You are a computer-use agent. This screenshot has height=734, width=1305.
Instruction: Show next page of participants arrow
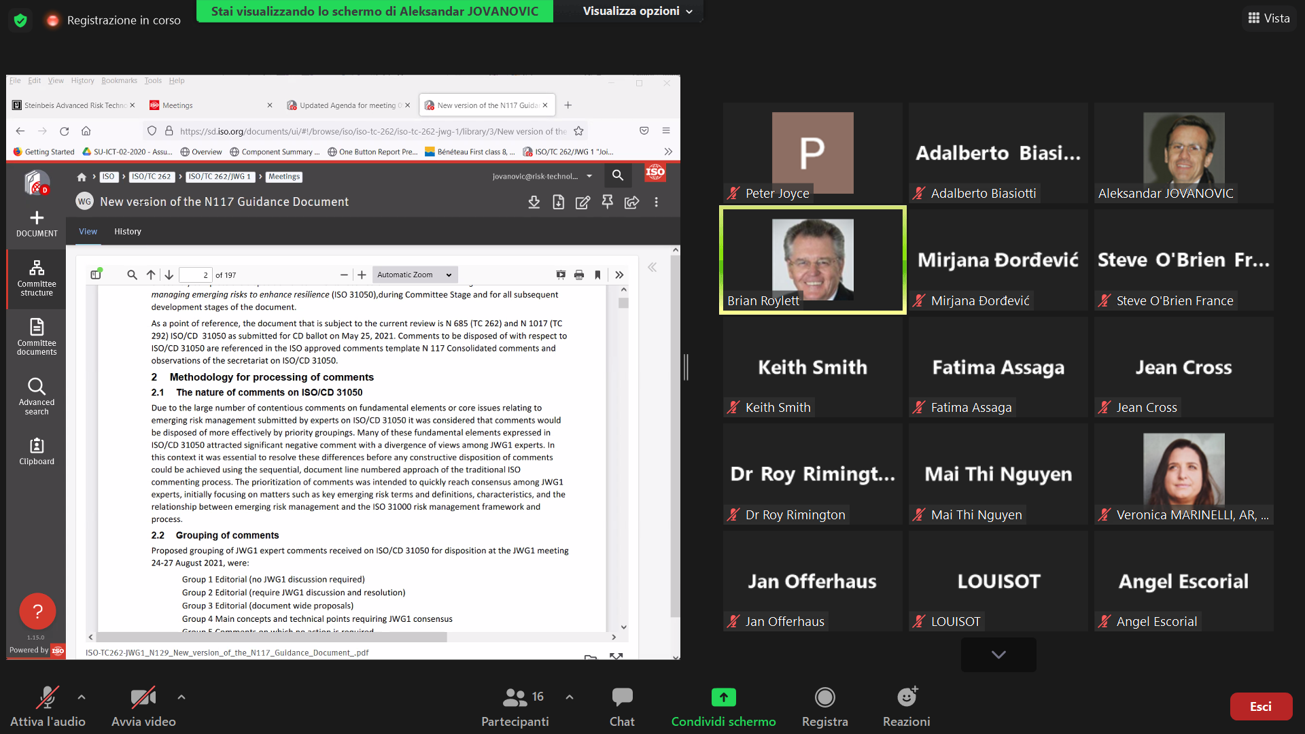[x=998, y=654]
